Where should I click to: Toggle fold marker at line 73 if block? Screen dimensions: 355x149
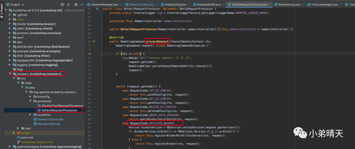tap(102, 54)
